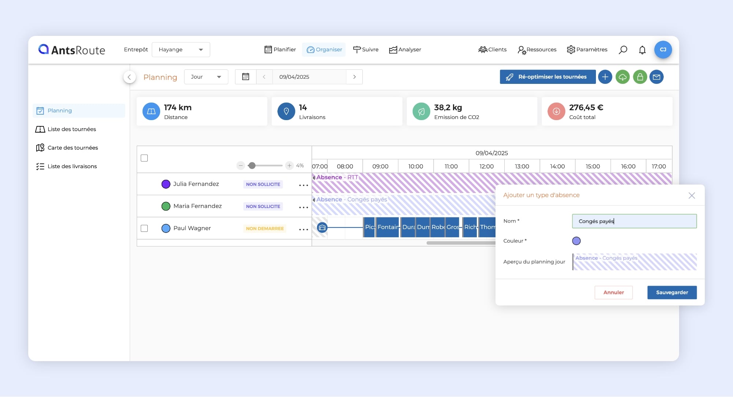The width and height of the screenshot is (733, 397).
Task: Open the notifications bell
Action: tap(642, 50)
